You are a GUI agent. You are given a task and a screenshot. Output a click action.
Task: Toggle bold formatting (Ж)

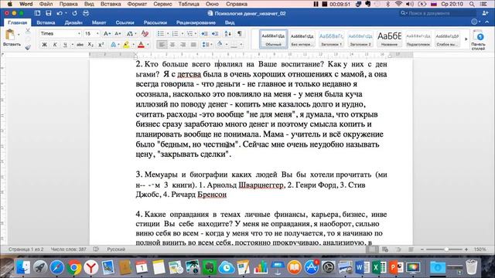pos(45,45)
